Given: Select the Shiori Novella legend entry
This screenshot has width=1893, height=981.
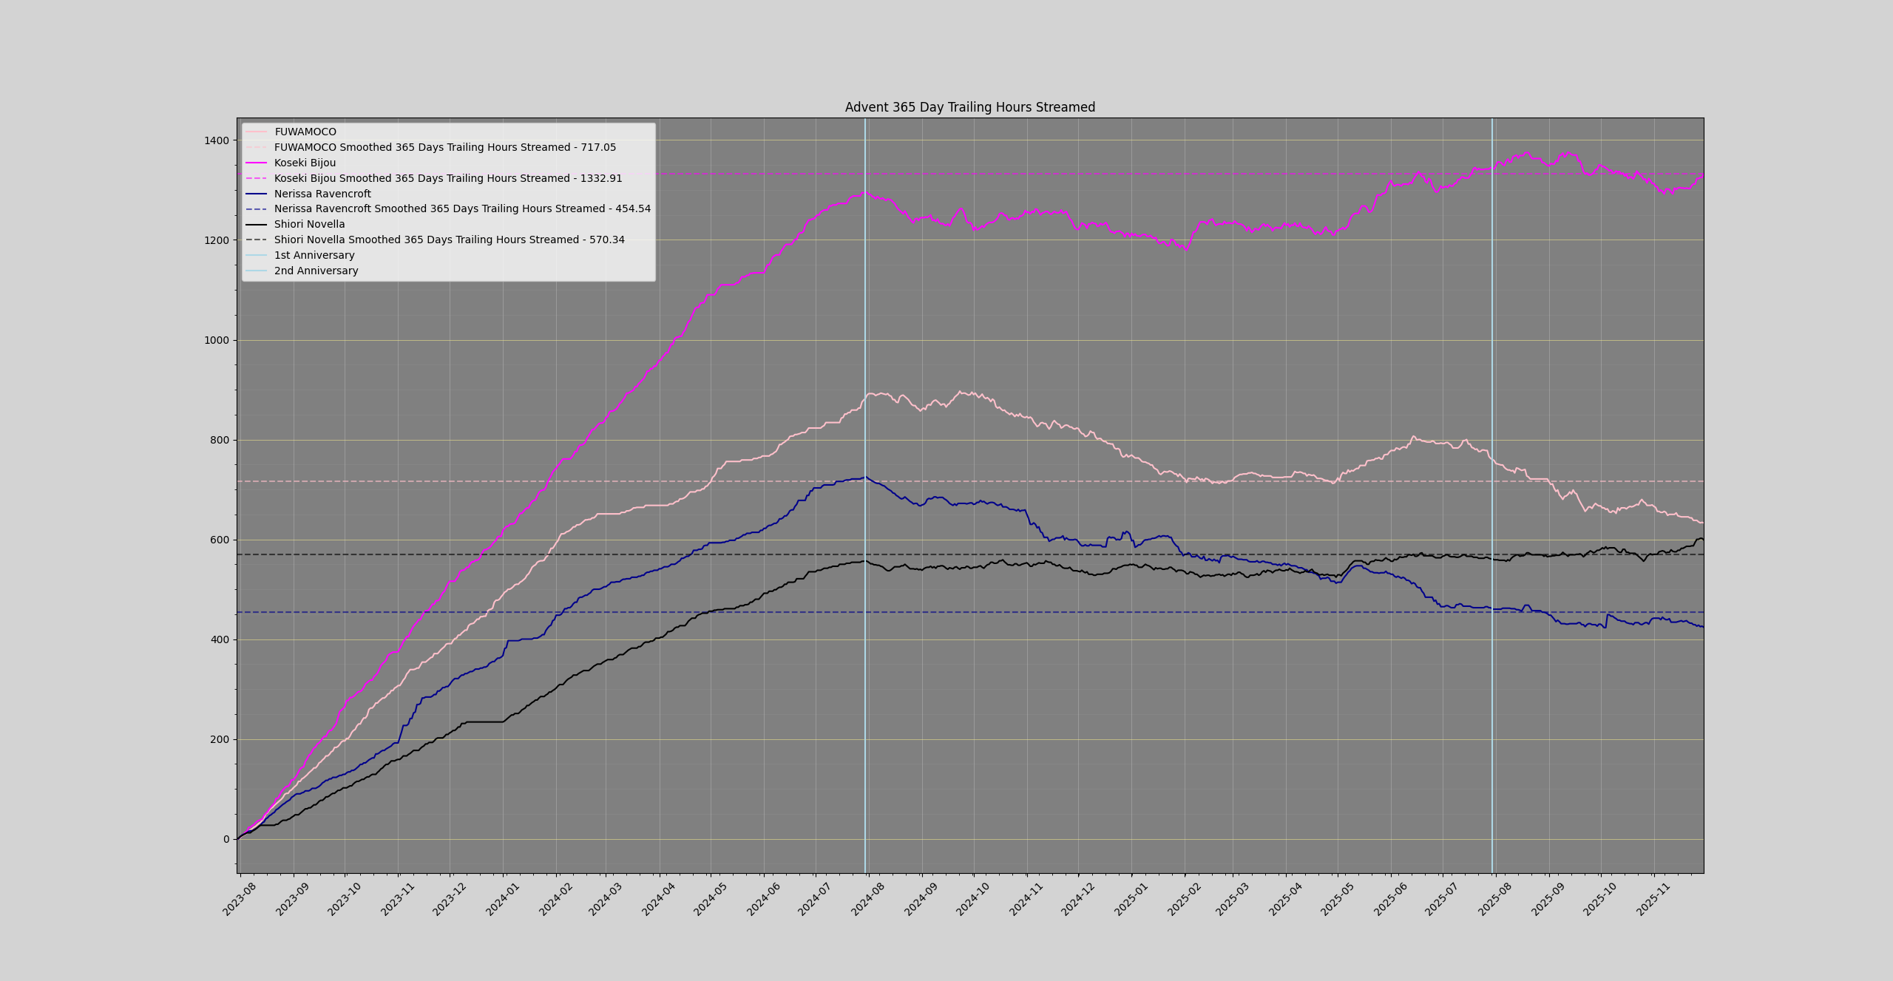Looking at the screenshot, I should pos(309,224).
